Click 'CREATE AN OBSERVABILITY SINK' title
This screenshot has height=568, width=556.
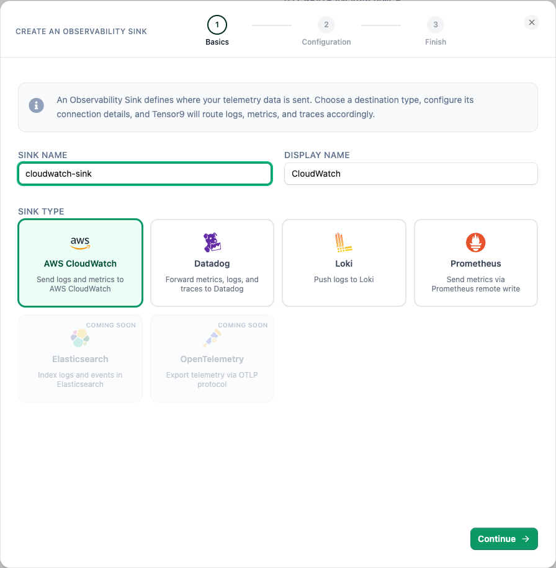point(81,32)
